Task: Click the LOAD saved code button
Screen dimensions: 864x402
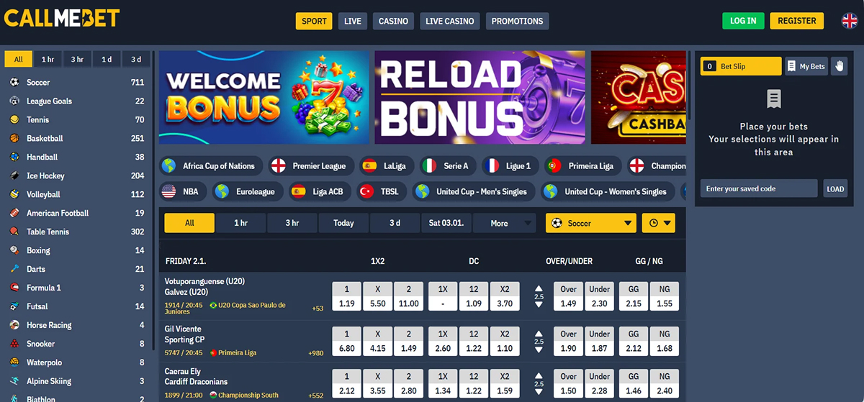Action: pos(835,189)
